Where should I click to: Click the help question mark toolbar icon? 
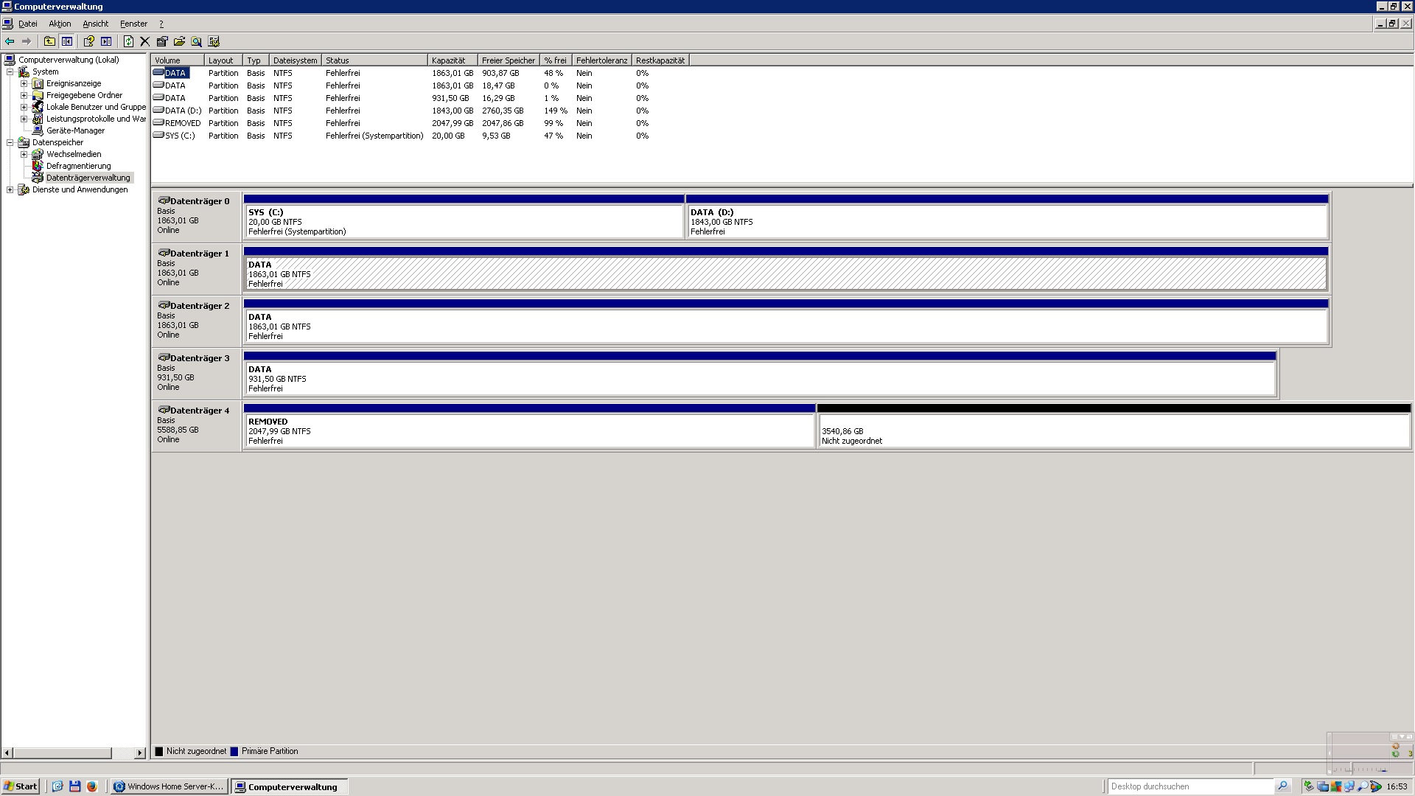tap(89, 42)
